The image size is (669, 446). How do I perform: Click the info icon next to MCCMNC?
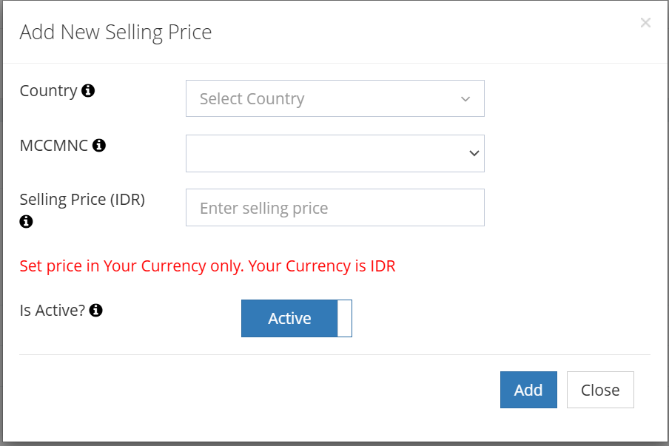98,146
